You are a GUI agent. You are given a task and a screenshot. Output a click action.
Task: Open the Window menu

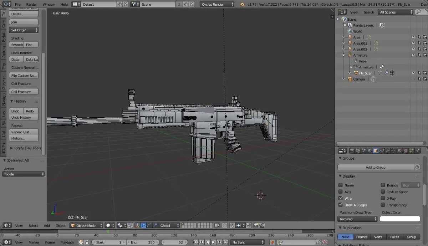[x=49, y=4]
